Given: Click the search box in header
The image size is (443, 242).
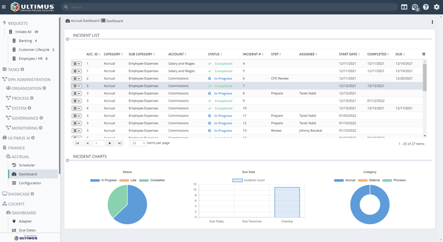Looking at the screenshot, I should [229, 7].
